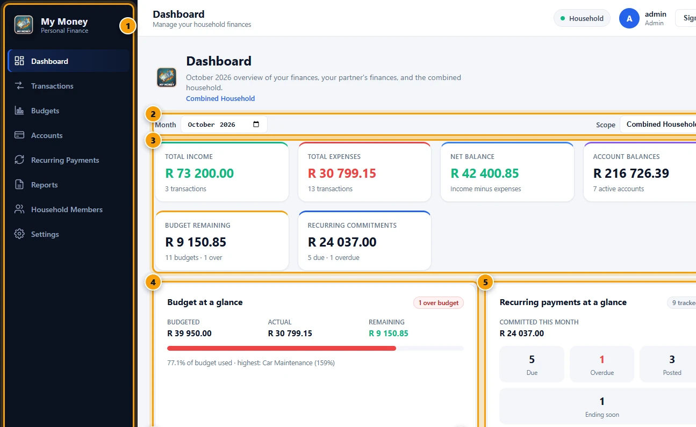The image size is (696, 427).
Task: Click the Household status badge in header
Action: click(x=582, y=18)
